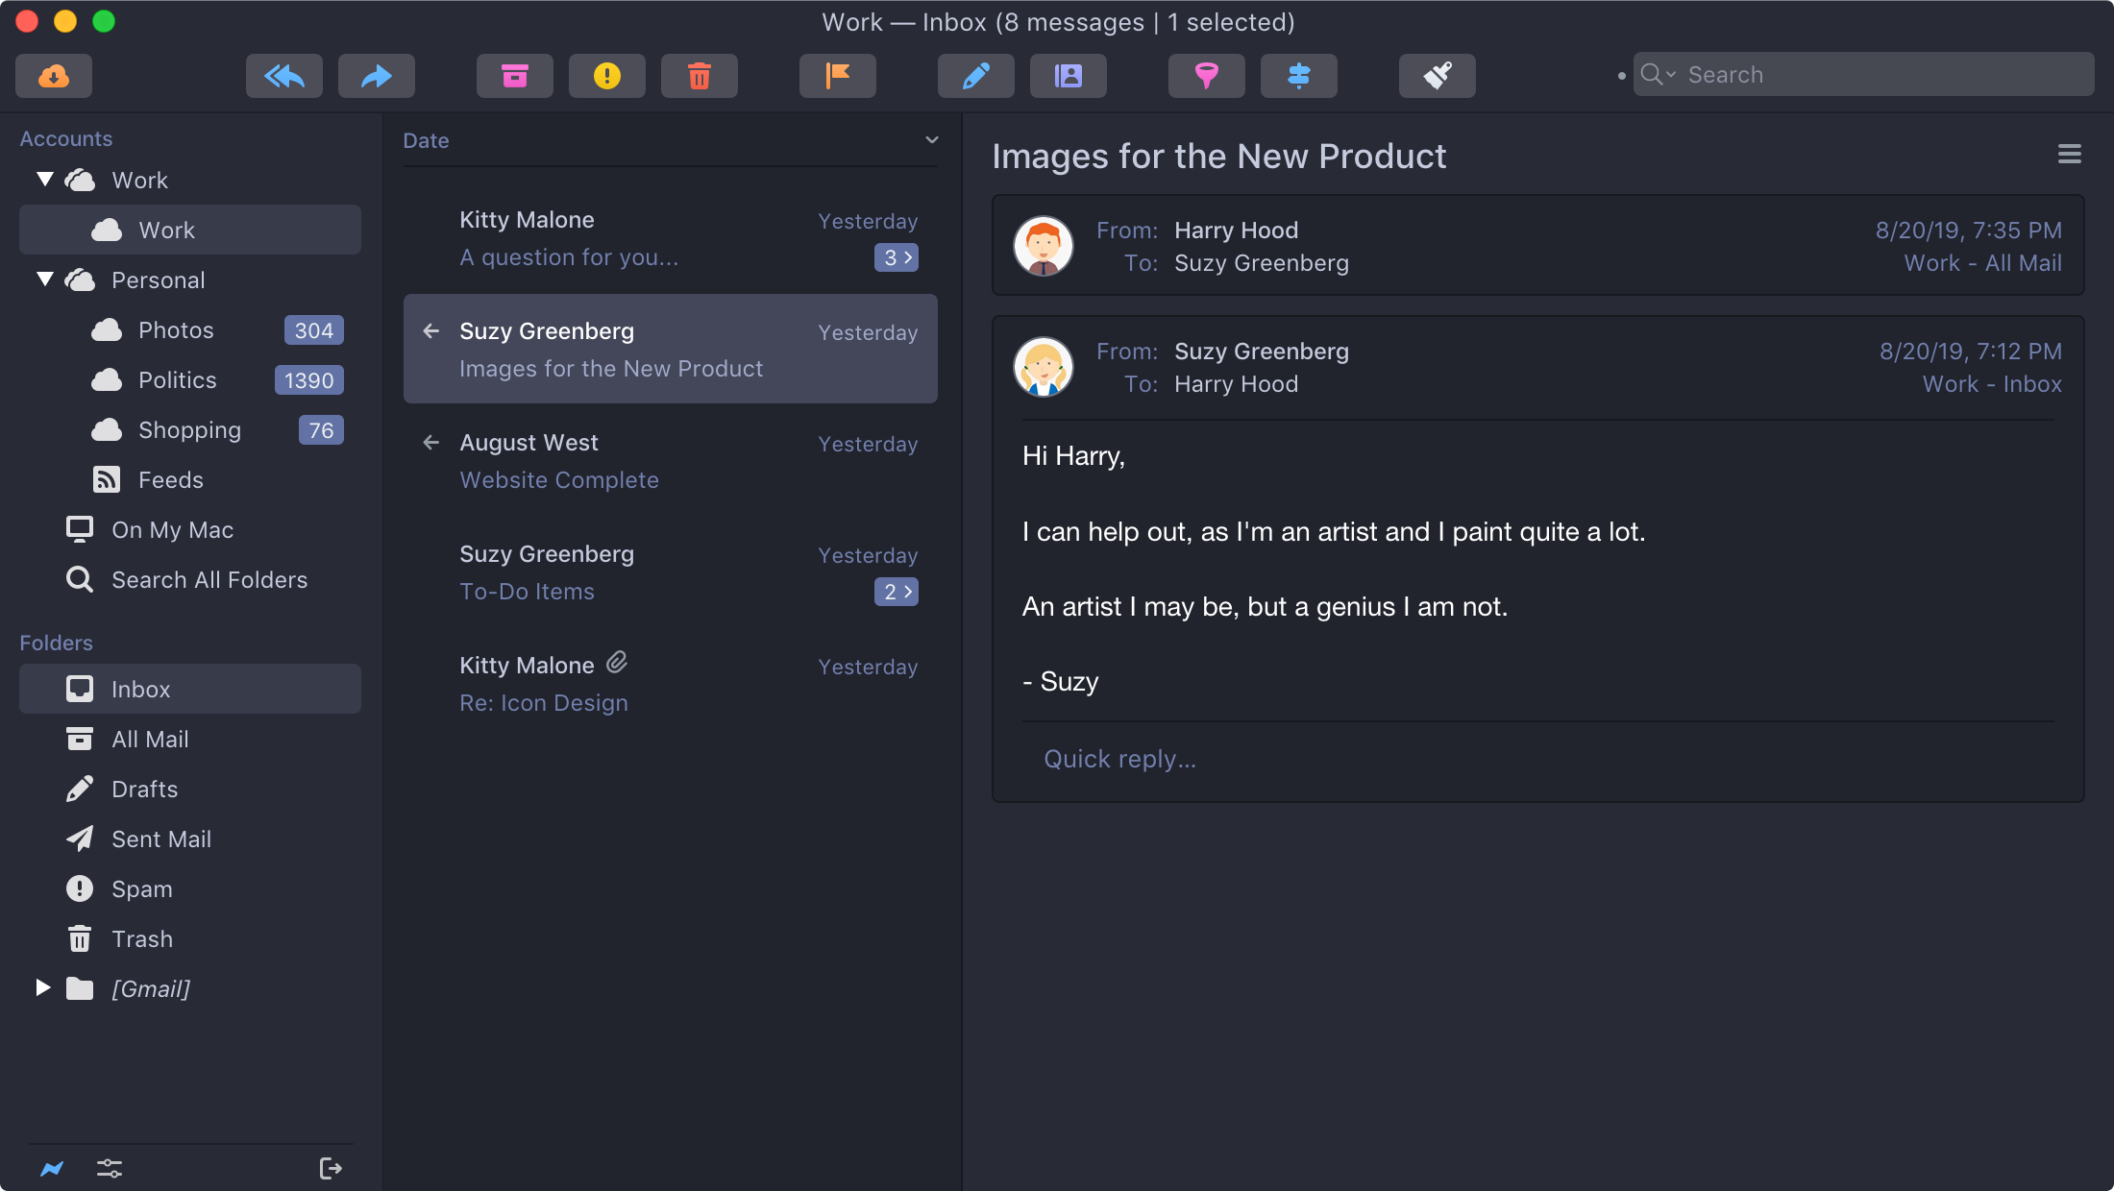Open the Drafts folder
Screen dimensions: 2114x1191
[x=144, y=789]
